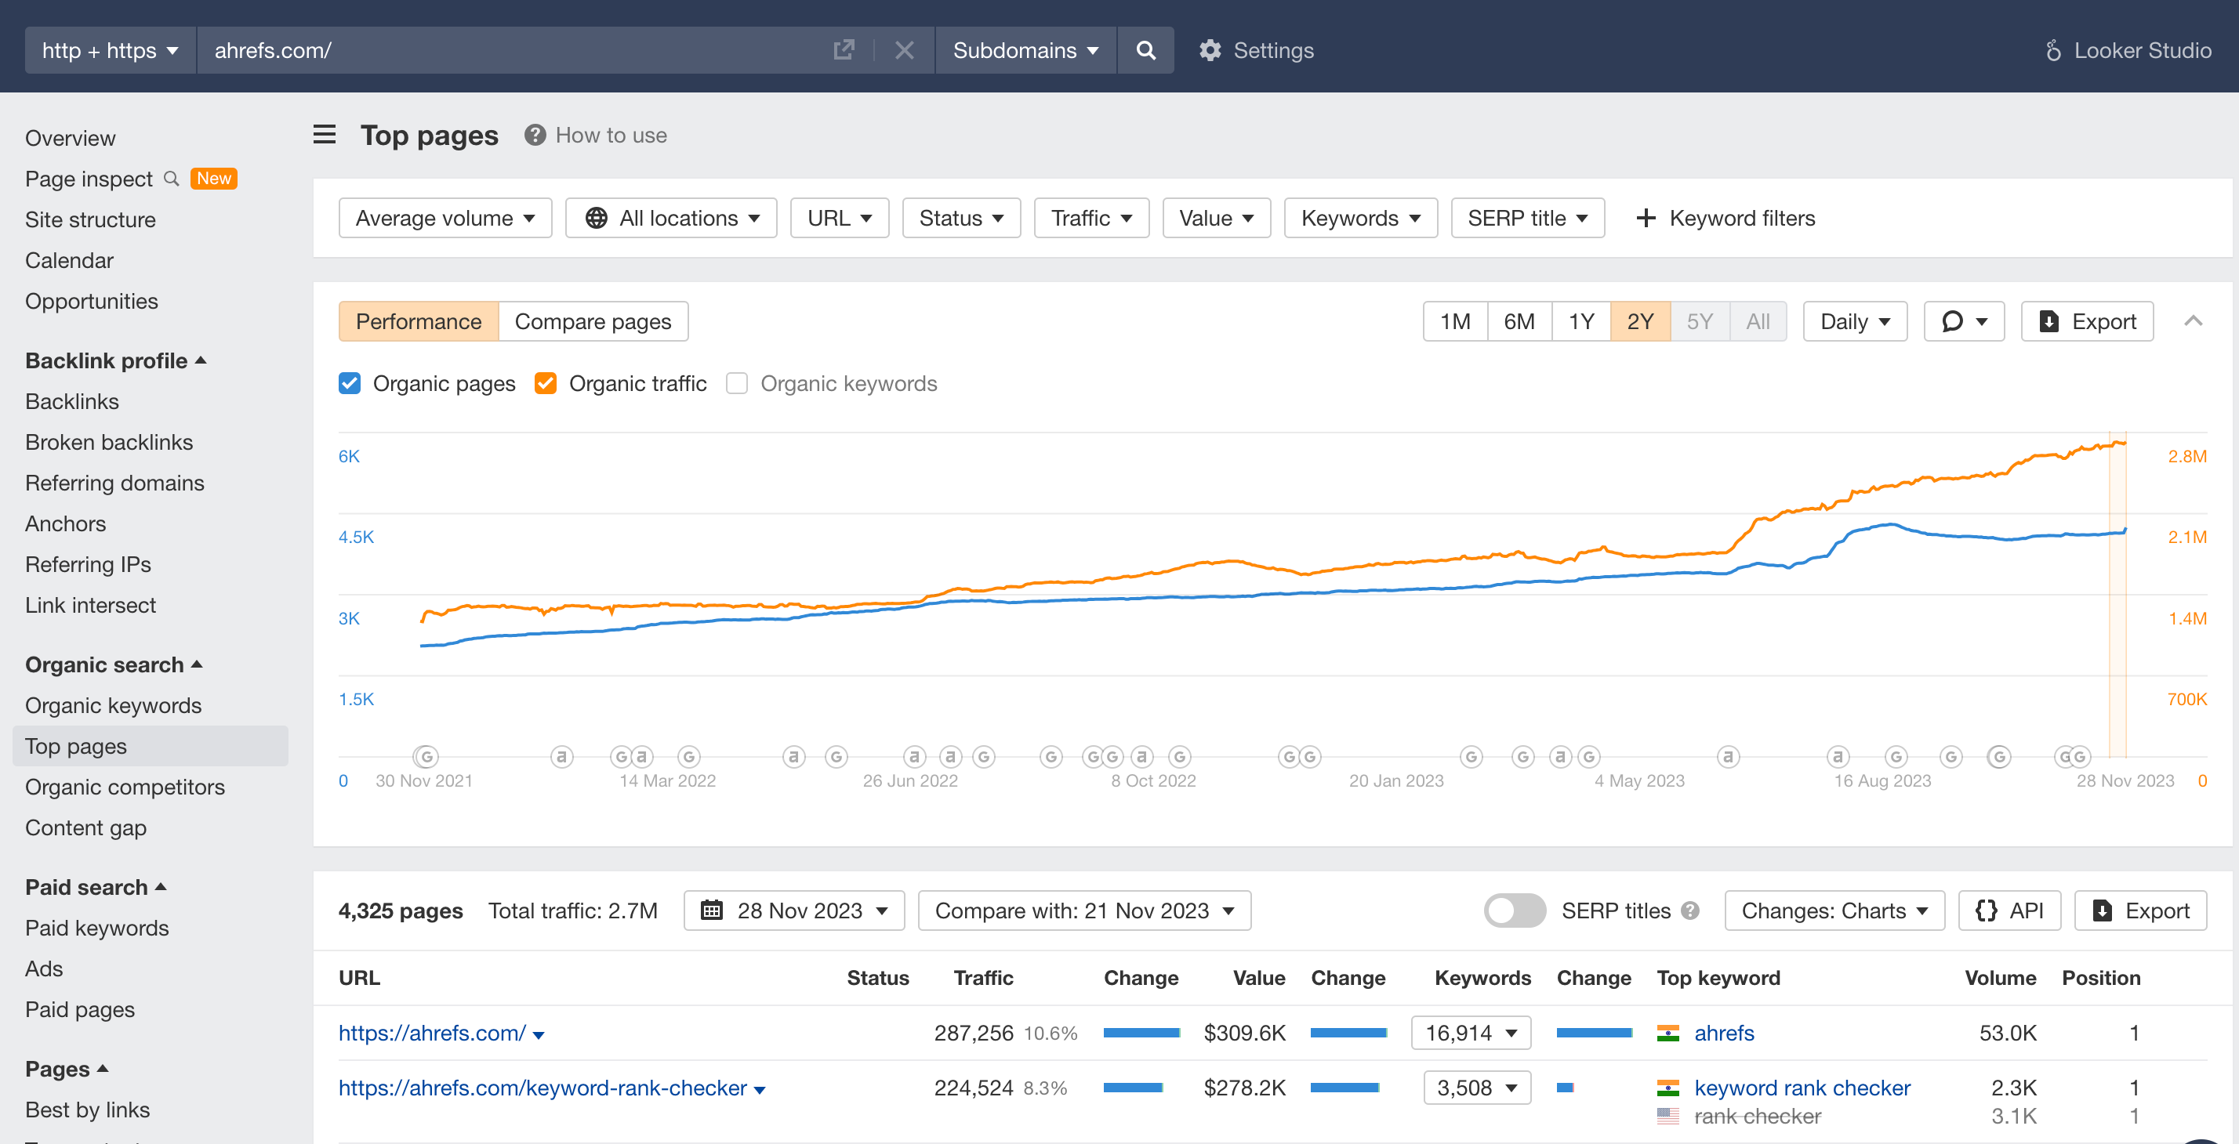Click API curly braces button
Image resolution: width=2239 pixels, height=1144 pixels.
click(x=2009, y=910)
